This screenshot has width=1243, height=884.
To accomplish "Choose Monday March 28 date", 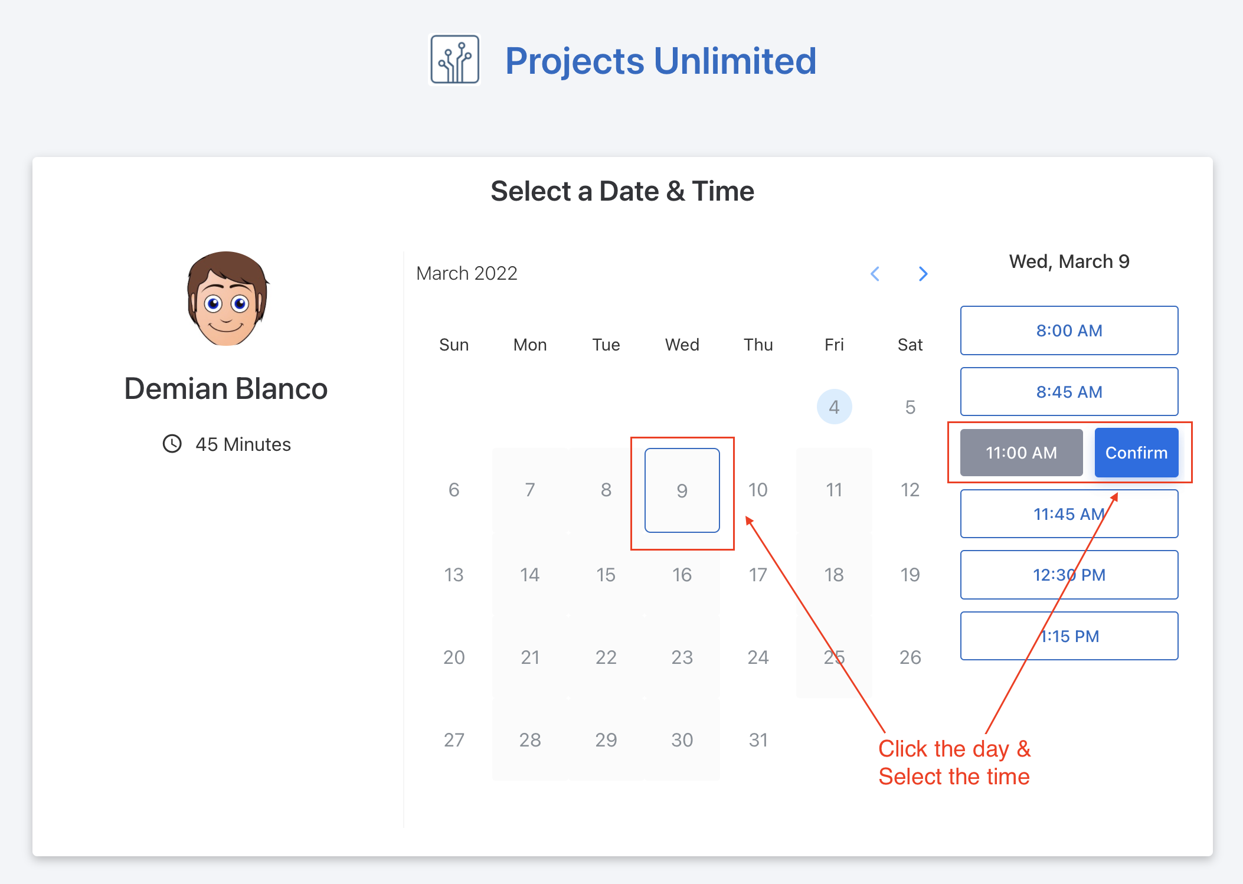I will 529,740.
